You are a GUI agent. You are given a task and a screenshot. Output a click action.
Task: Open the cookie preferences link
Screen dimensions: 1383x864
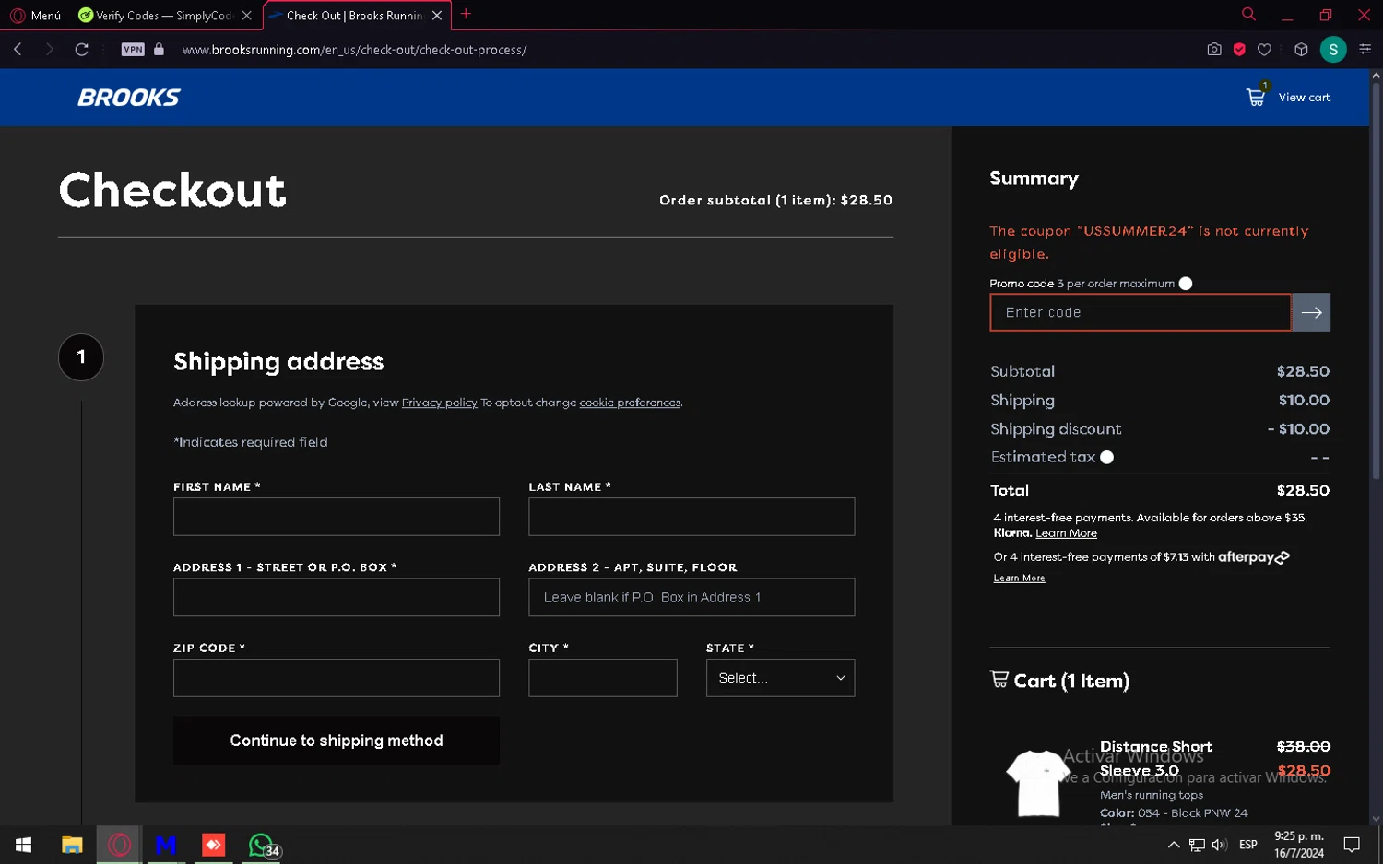(630, 403)
